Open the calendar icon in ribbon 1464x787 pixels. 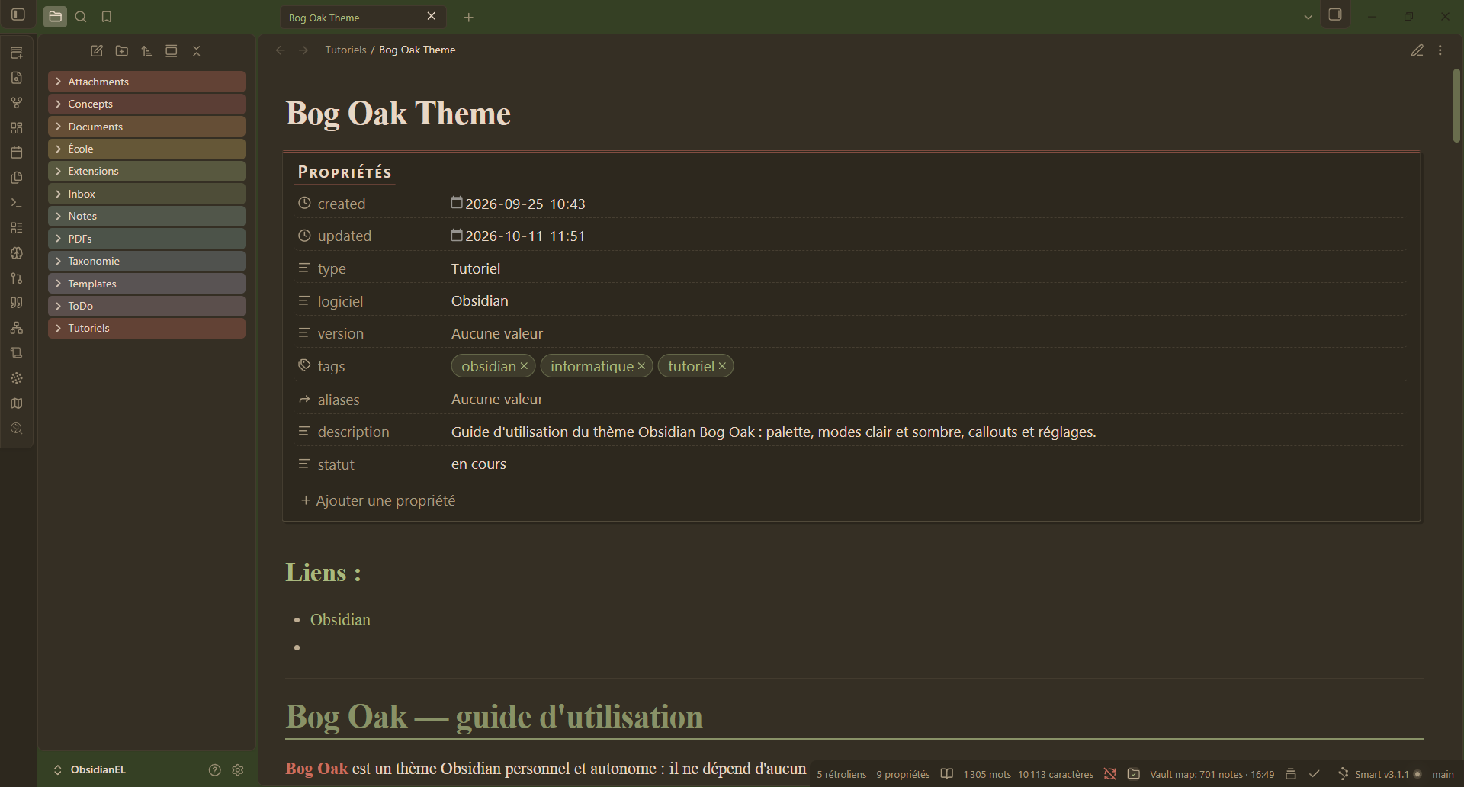(x=17, y=153)
